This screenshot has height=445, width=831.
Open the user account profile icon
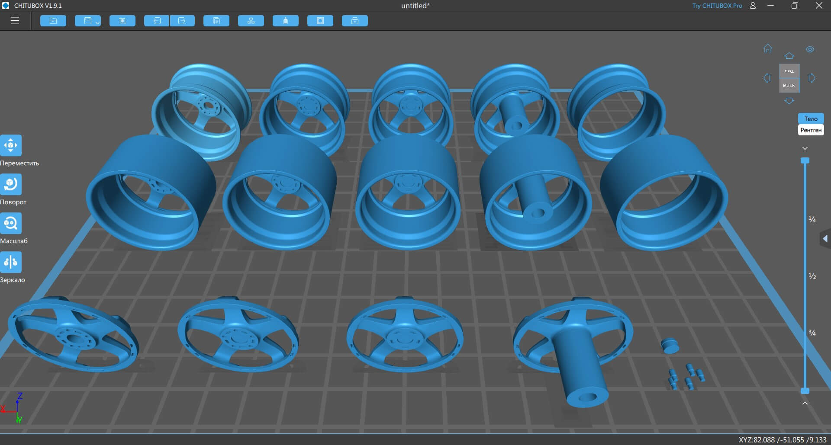coord(753,6)
